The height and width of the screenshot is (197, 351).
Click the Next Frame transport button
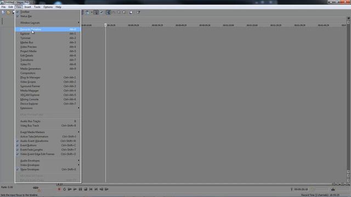[107, 189]
